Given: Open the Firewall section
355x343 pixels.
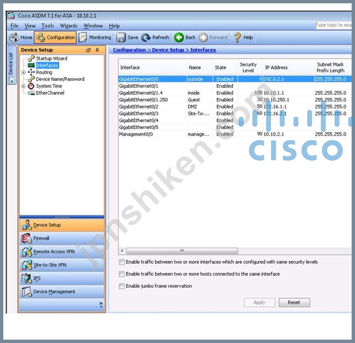Looking at the screenshot, I should coord(62,238).
